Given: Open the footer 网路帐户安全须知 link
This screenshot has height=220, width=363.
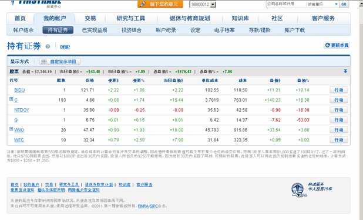Looking at the screenshot, I should click(84, 190).
